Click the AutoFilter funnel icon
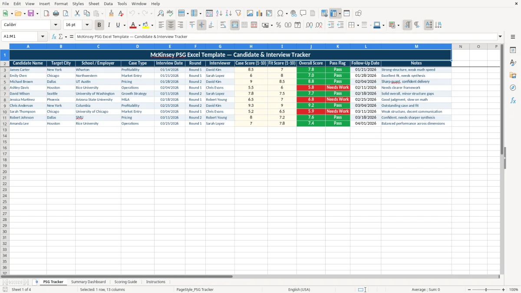 (238, 13)
